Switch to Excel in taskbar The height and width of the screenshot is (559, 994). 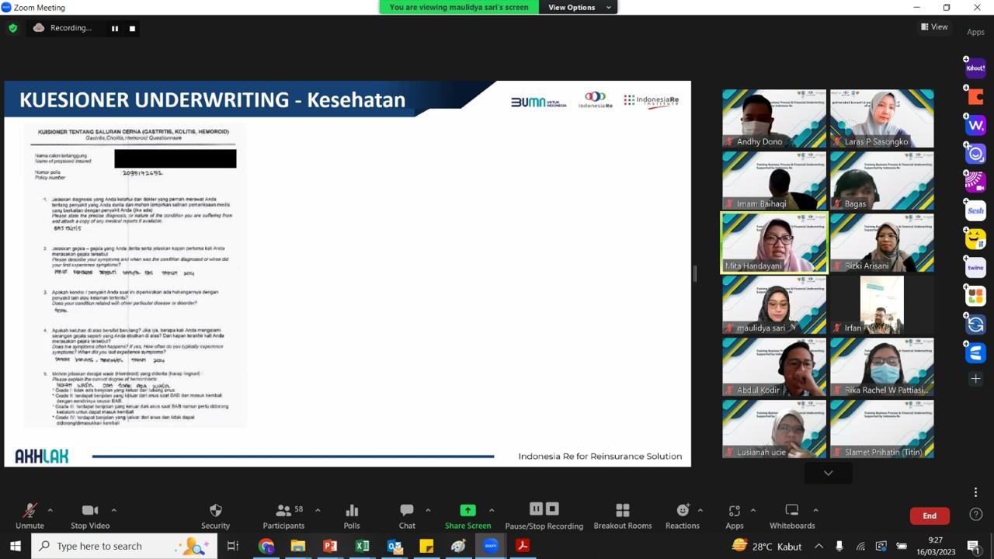362,546
